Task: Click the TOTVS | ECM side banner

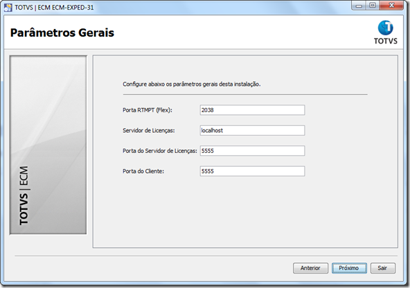Action: 48,145
